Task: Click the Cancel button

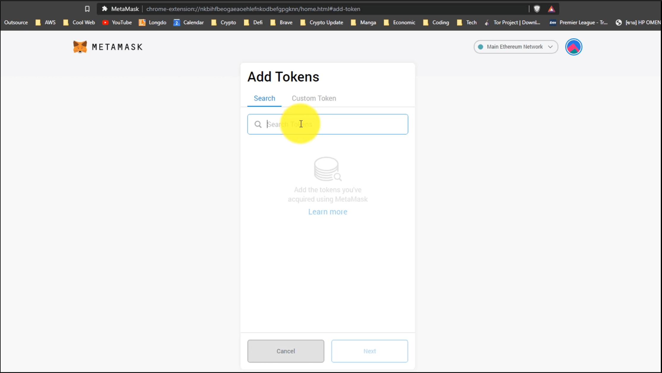Action: pyautogui.click(x=286, y=351)
